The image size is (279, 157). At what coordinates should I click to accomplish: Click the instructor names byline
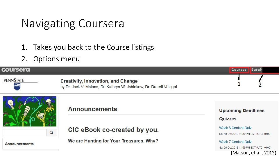(119, 87)
